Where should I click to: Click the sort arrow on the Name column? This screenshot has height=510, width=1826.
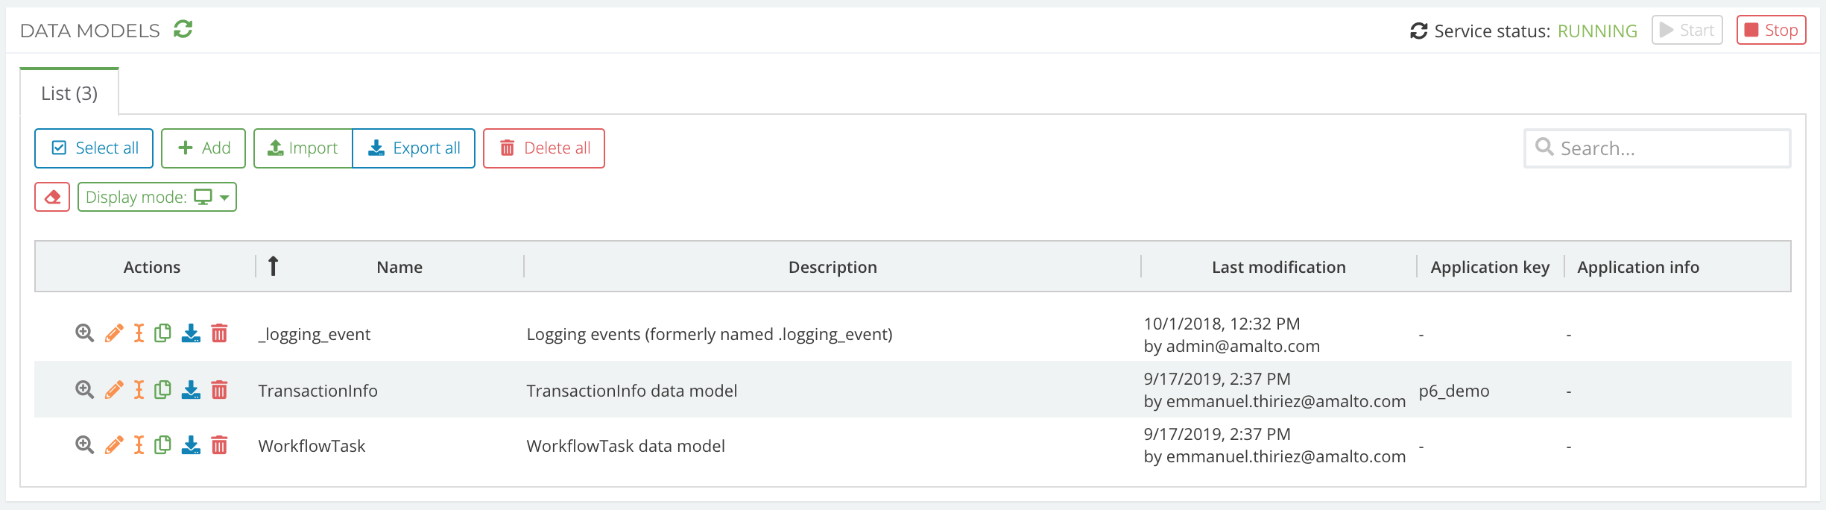coord(273,266)
